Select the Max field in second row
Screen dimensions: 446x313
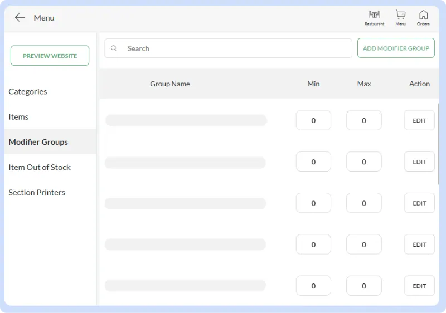364,162
